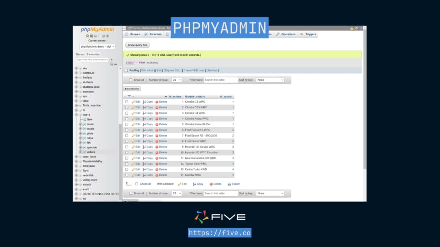Click Copy in the With selected bar
This screenshot has width=440, height=247.
198,184
